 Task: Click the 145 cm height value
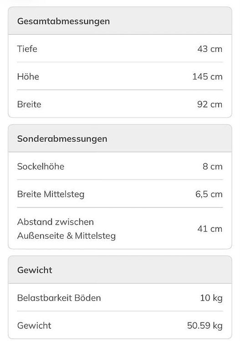[x=207, y=76]
